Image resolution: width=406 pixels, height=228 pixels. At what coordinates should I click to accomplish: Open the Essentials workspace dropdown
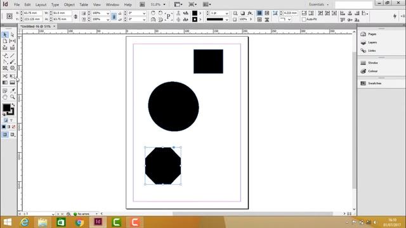pyautogui.click(x=318, y=4)
